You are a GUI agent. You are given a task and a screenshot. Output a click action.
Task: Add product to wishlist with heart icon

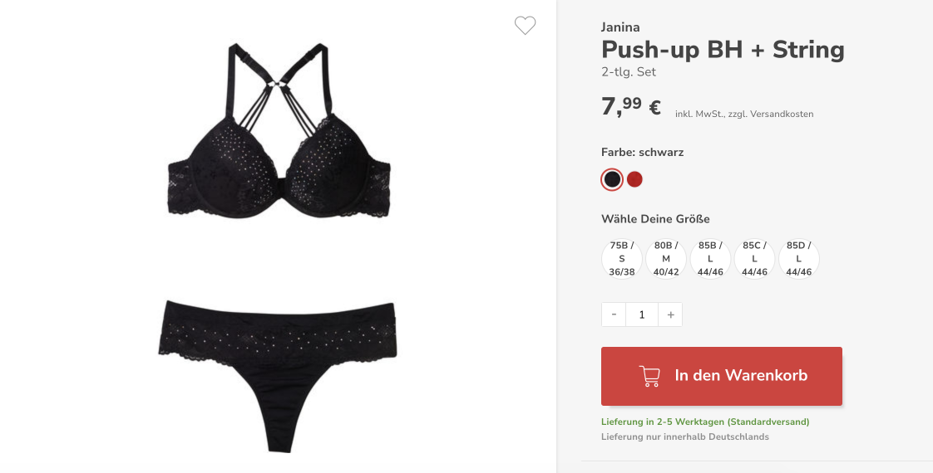(525, 26)
